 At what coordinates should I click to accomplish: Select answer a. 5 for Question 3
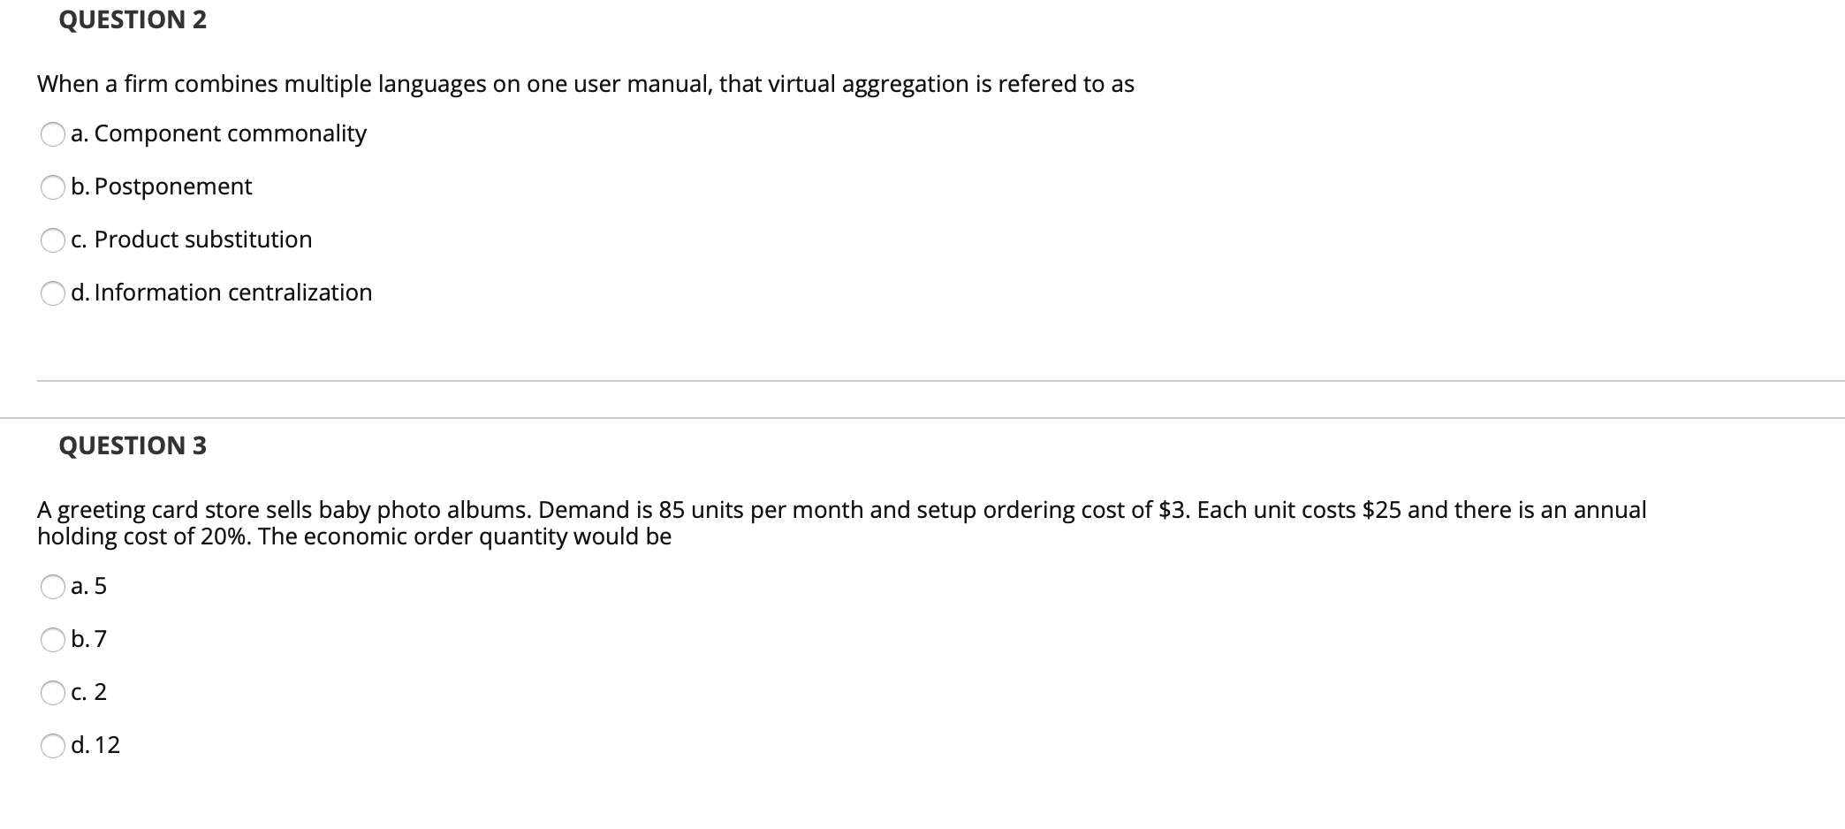(x=54, y=586)
